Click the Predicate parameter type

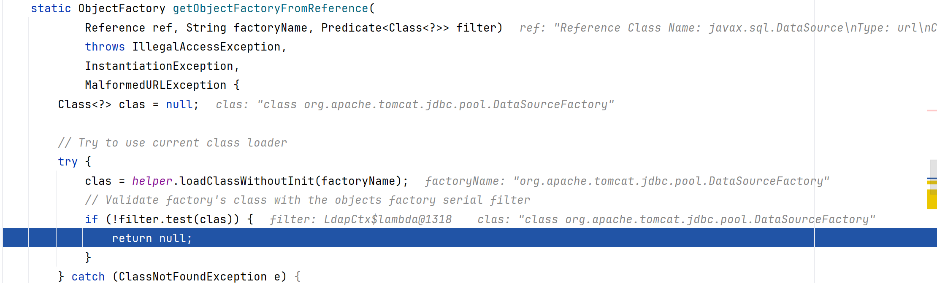pos(385,28)
